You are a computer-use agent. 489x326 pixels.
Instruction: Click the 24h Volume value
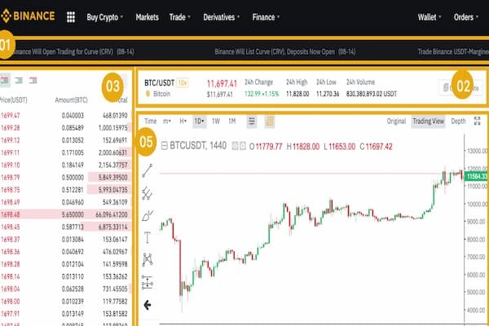(x=371, y=94)
